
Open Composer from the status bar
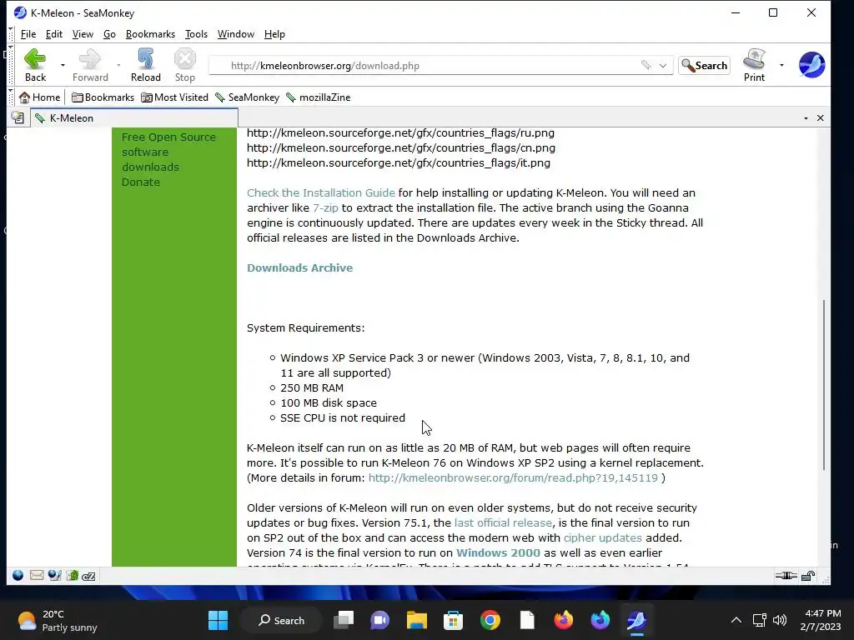tap(54, 575)
